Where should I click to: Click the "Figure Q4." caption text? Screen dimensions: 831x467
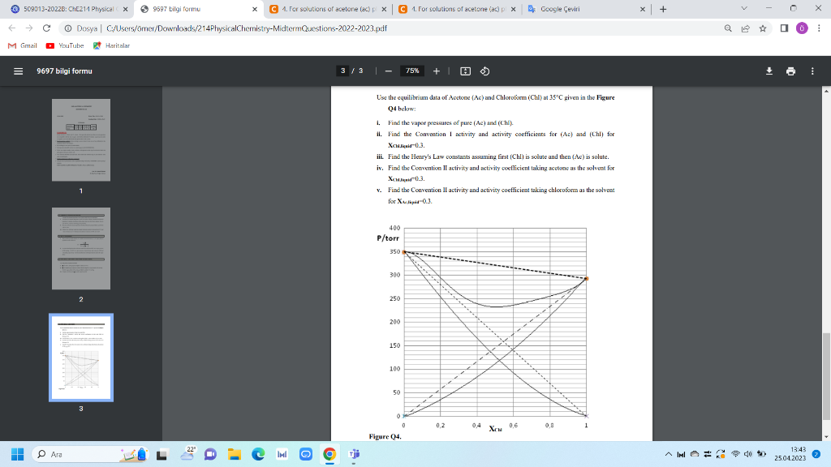(385, 436)
